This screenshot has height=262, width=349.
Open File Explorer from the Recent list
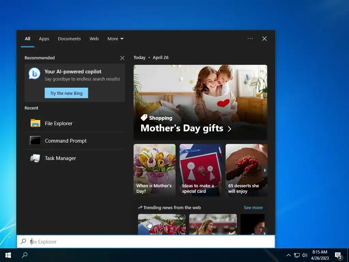[x=75, y=123]
